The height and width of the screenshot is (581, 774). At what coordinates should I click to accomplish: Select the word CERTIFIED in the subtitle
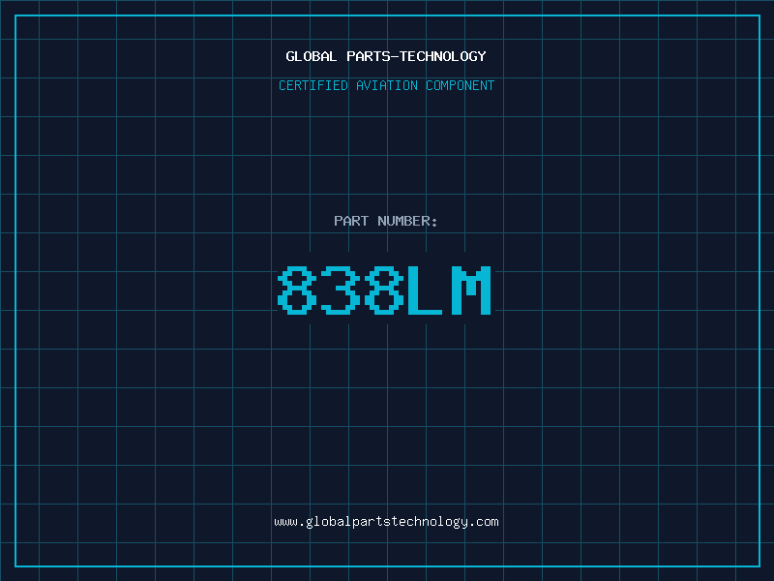pos(313,85)
